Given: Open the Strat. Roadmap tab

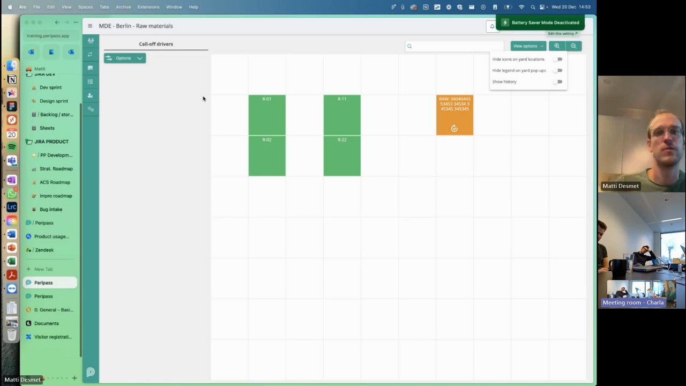Looking at the screenshot, I should 54,169.
